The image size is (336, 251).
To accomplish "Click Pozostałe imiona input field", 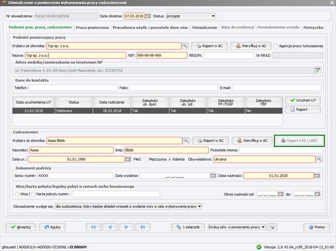I will (281, 150).
